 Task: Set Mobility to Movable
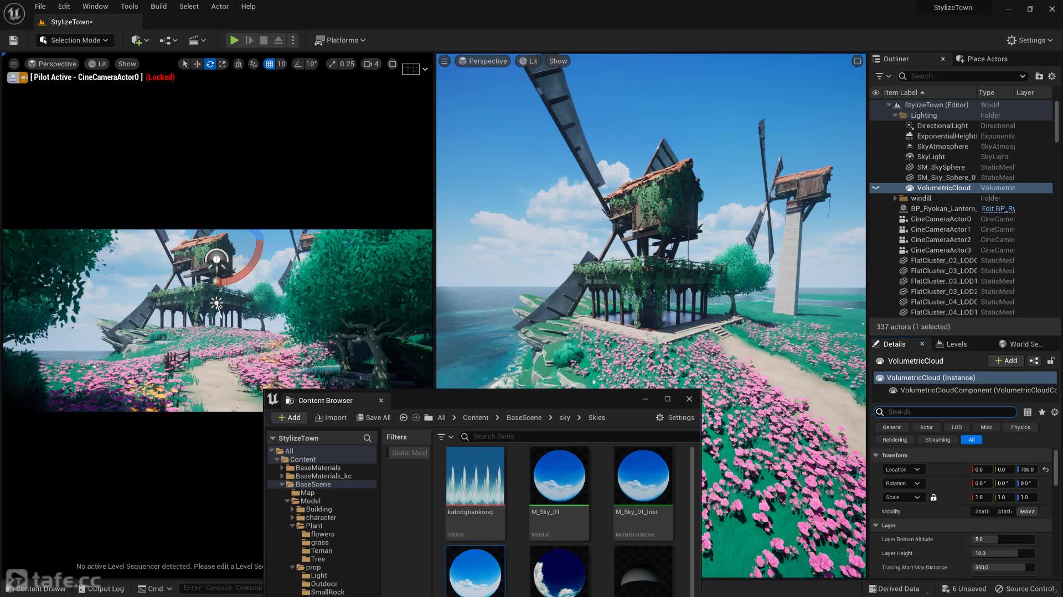pyautogui.click(x=1027, y=512)
